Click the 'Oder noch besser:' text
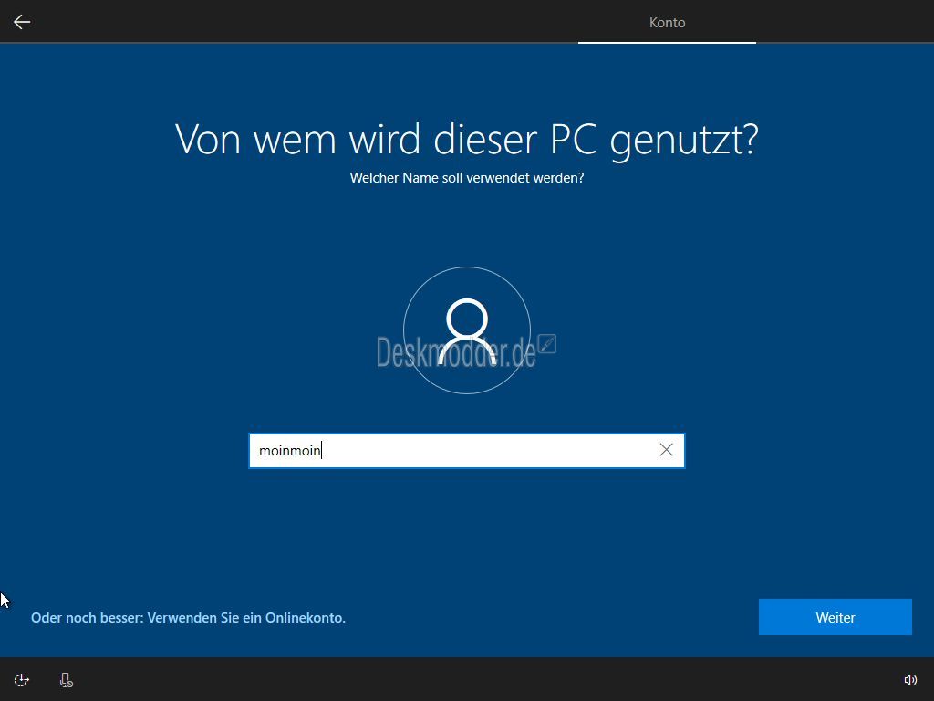Image resolution: width=934 pixels, height=701 pixels. point(87,618)
